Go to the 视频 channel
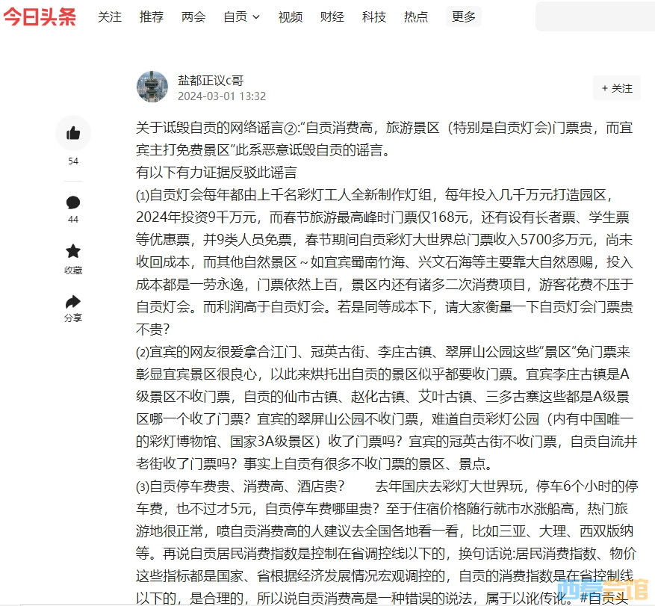Image resolution: width=655 pixels, height=606 pixels. pos(291,16)
